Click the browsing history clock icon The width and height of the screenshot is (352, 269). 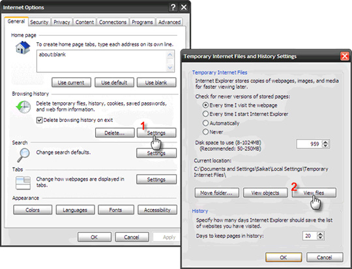tap(23, 107)
